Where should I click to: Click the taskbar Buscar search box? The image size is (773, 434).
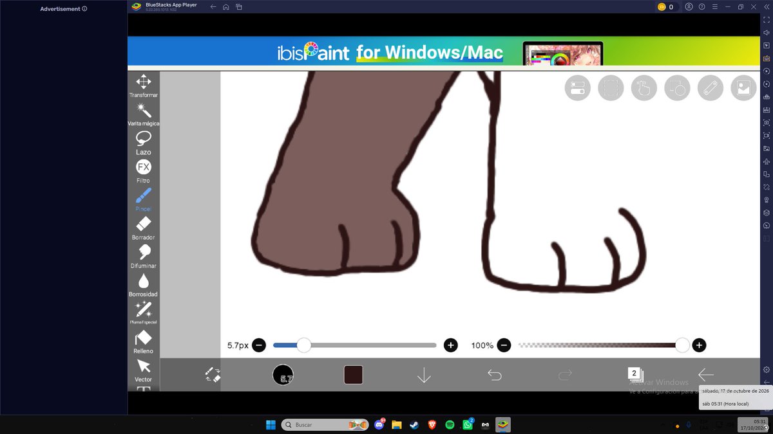click(325, 425)
